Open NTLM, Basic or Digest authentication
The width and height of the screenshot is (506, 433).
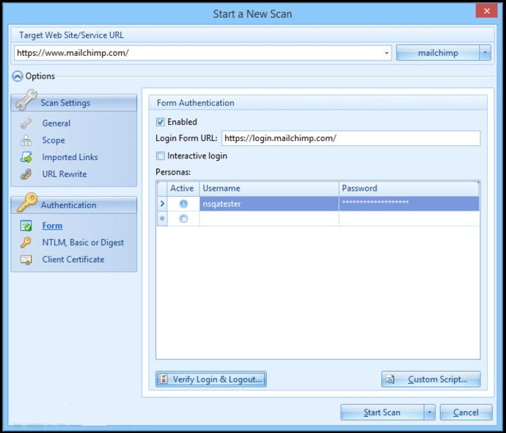[x=83, y=242]
